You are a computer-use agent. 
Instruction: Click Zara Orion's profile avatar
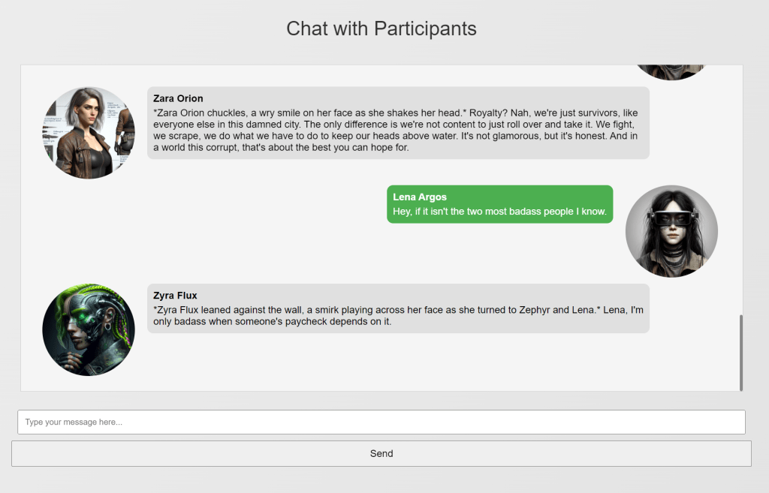[x=89, y=133]
